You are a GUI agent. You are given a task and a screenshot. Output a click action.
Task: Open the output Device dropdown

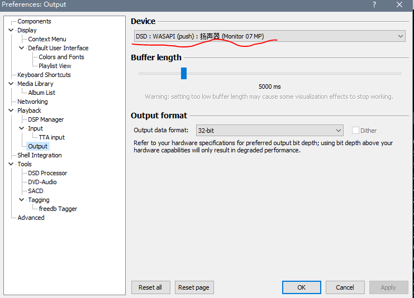point(269,36)
